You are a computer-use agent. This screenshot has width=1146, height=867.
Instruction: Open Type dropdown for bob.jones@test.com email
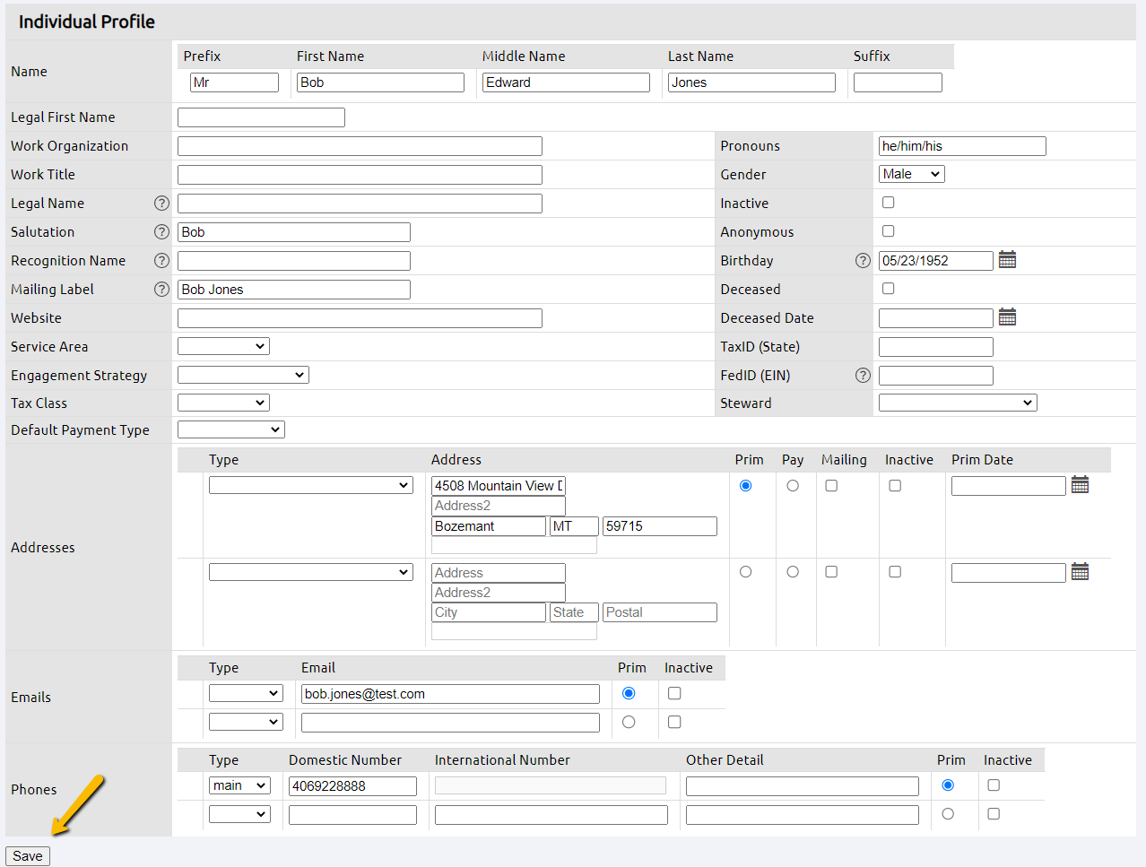pos(246,693)
